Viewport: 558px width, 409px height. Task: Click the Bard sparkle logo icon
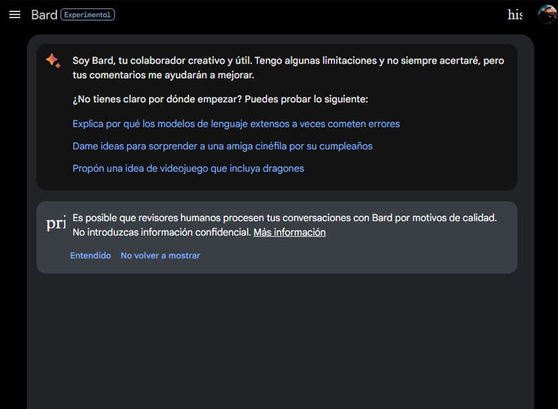click(x=53, y=61)
